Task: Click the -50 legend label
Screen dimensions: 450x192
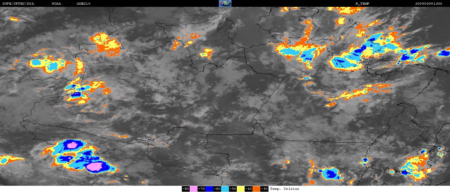Action: coord(233,189)
